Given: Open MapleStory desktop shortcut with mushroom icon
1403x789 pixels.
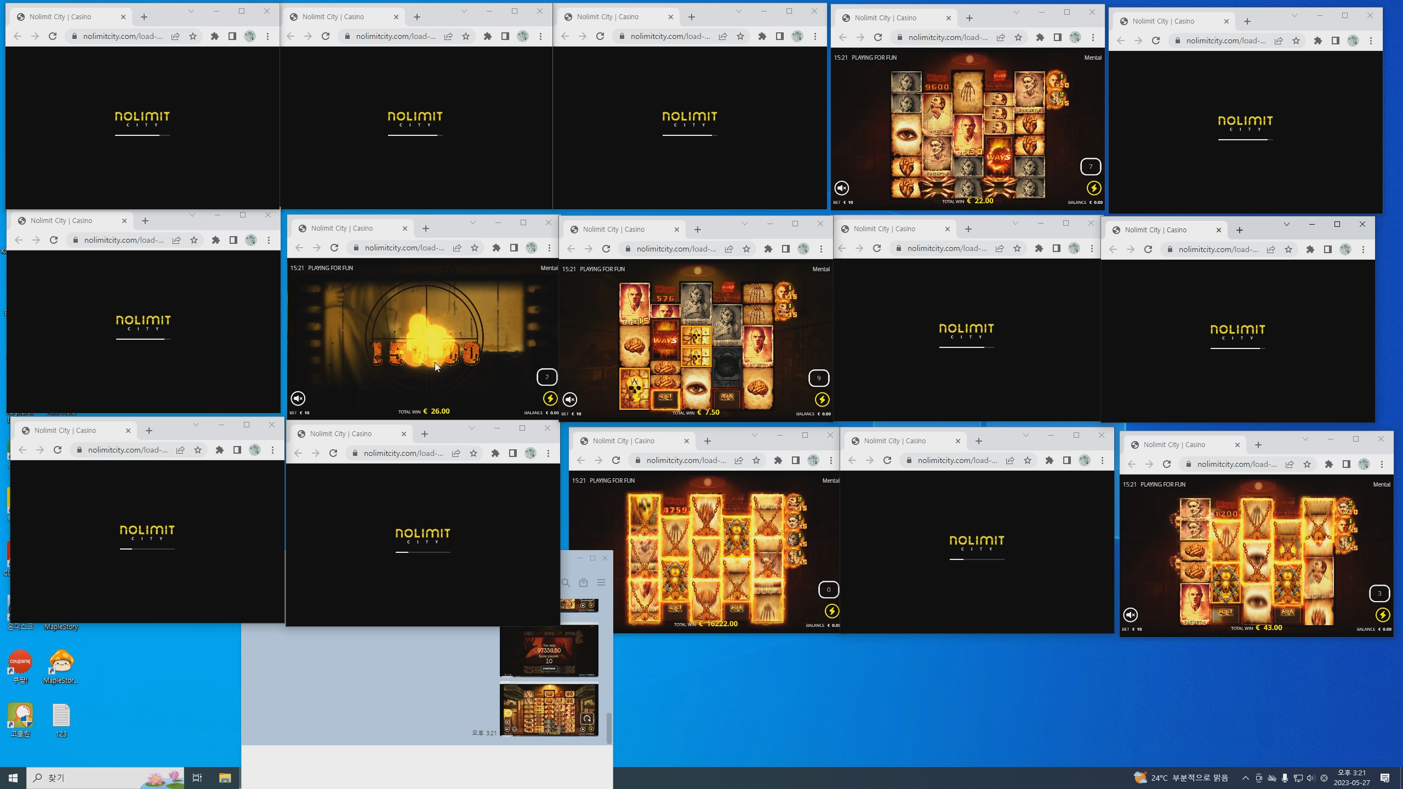Looking at the screenshot, I should [x=61, y=666].
